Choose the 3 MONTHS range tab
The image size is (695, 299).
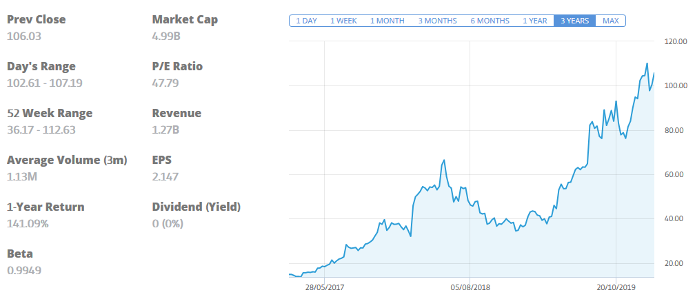438,21
